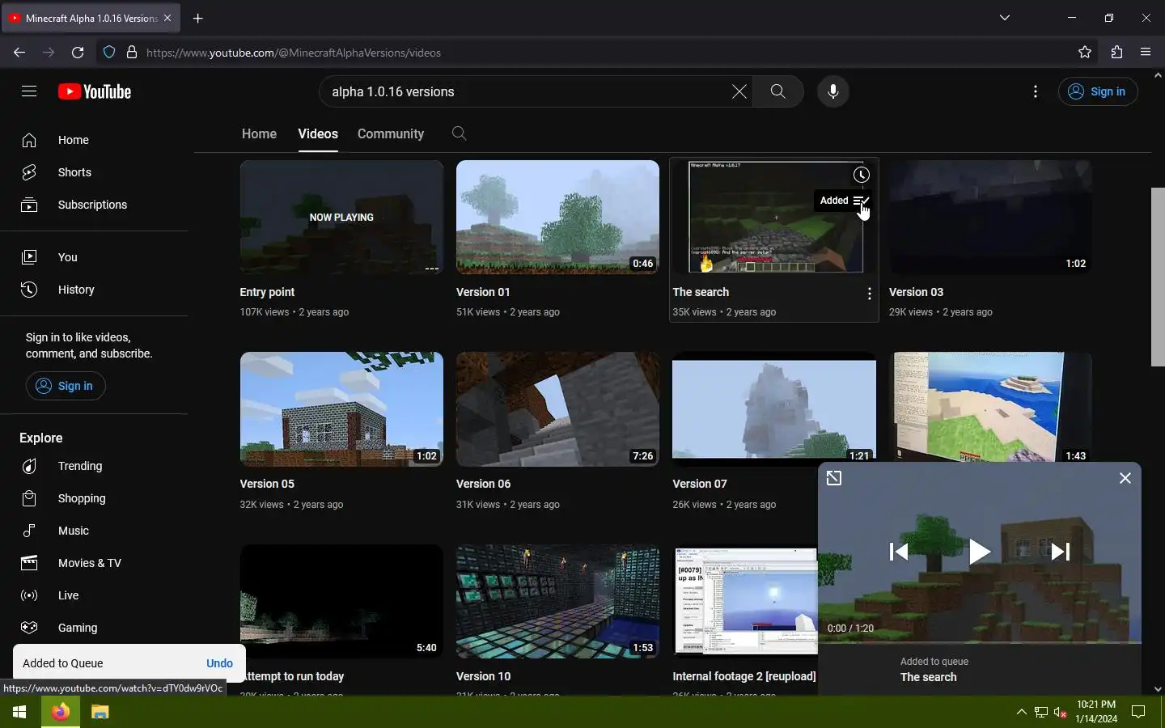Image resolution: width=1165 pixels, height=728 pixels.
Task: Open Subscriptions in the sidebar
Action: [94, 205]
